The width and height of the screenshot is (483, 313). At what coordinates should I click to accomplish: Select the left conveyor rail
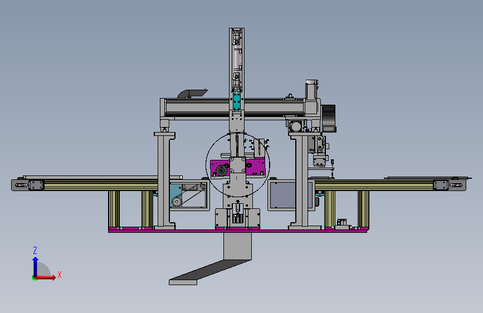point(101,186)
